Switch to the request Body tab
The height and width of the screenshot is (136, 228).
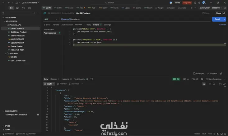tap(89, 25)
